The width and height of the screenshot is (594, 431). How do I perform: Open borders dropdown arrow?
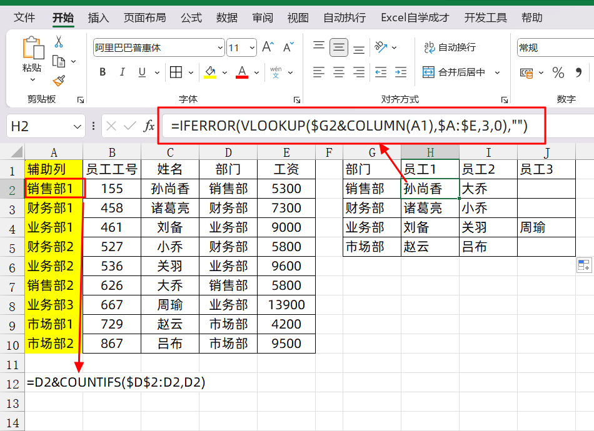(x=191, y=72)
